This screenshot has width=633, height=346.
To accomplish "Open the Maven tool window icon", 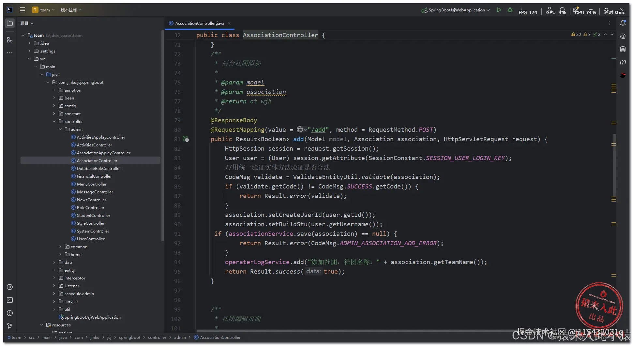I will click(623, 62).
